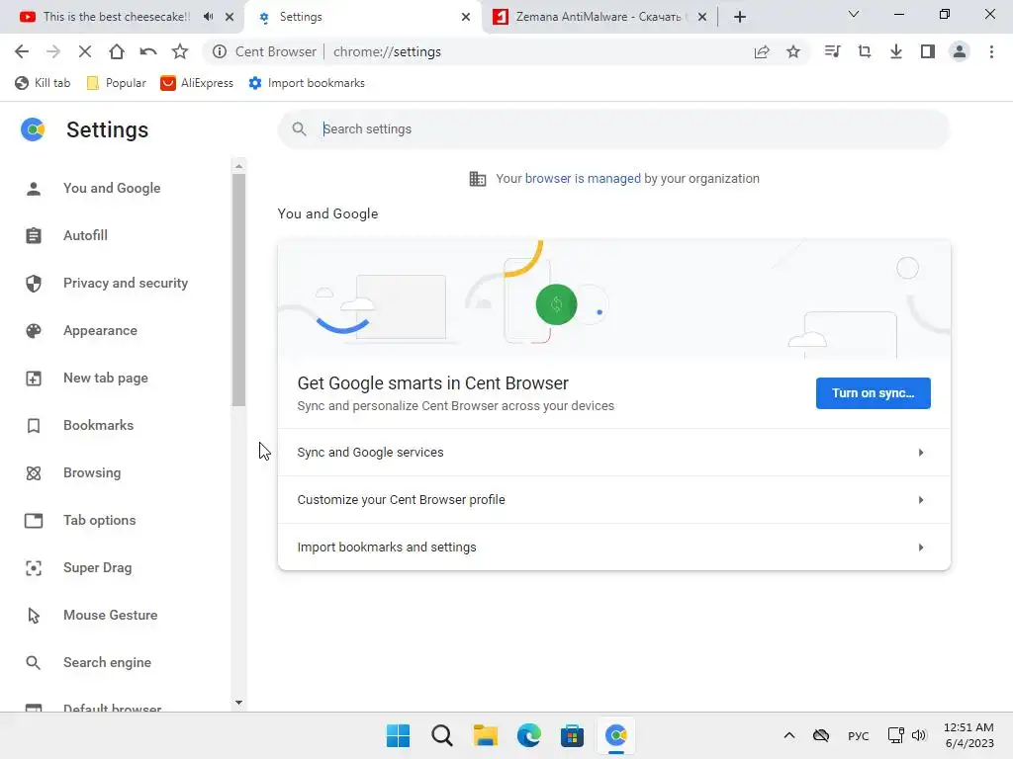Expand Sync and Google services
1013x759 pixels.
click(x=613, y=453)
